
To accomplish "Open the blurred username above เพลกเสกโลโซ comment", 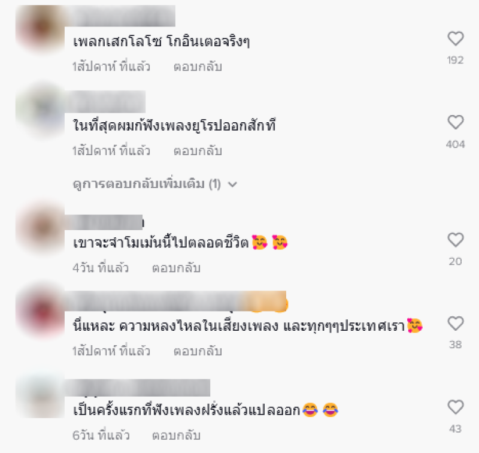I will point(120,16).
